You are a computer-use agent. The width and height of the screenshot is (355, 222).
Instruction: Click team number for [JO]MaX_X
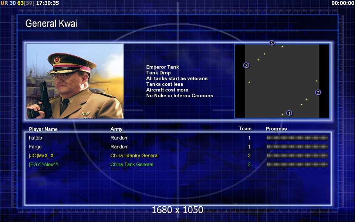pyautogui.click(x=249, y=156)
